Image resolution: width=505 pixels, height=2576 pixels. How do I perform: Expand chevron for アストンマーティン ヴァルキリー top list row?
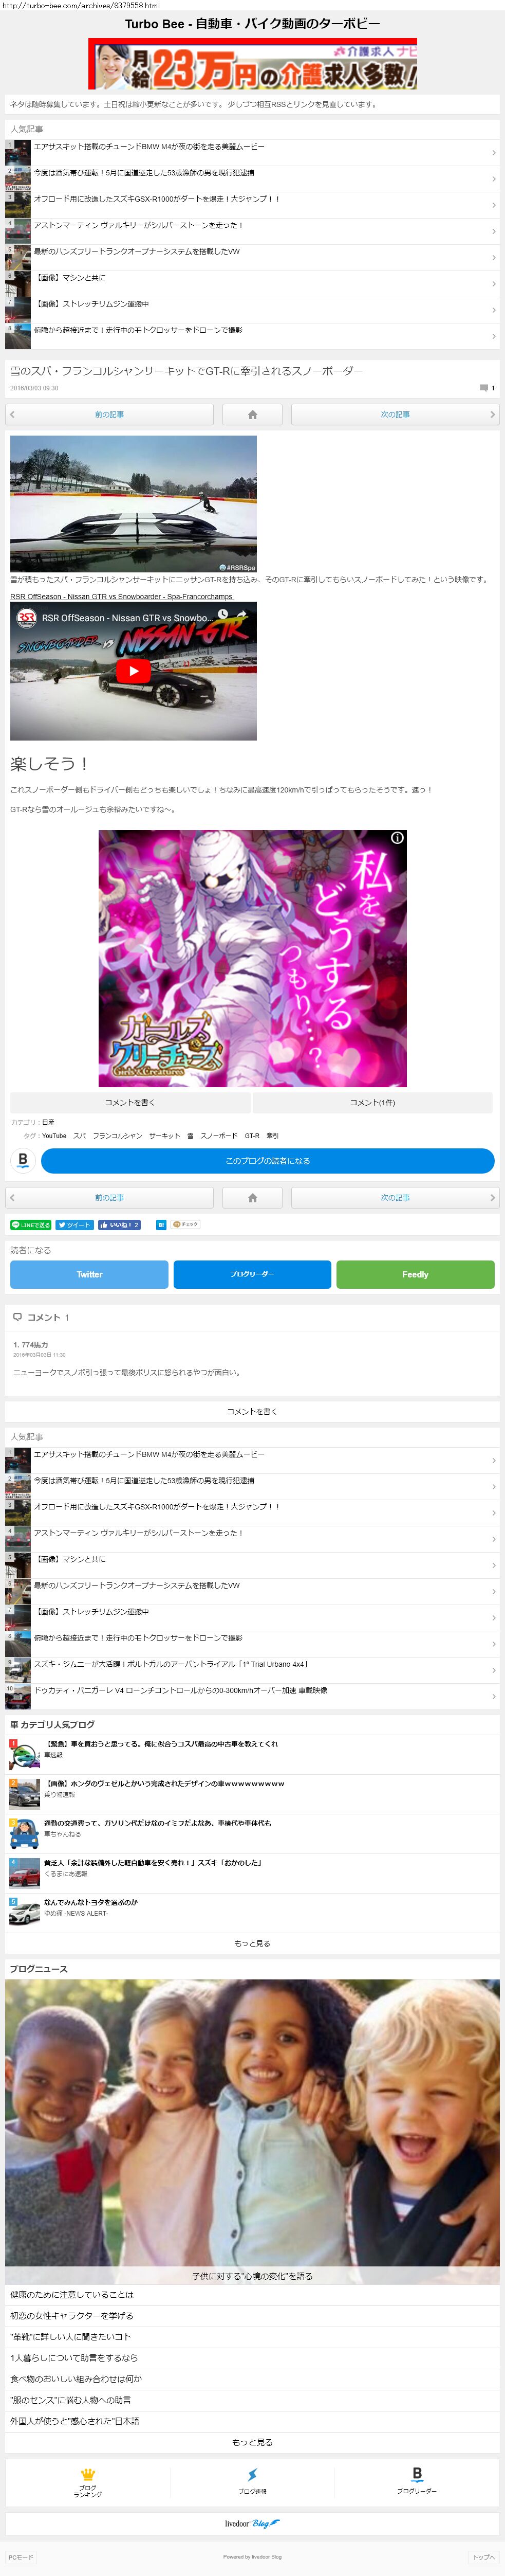493,231
